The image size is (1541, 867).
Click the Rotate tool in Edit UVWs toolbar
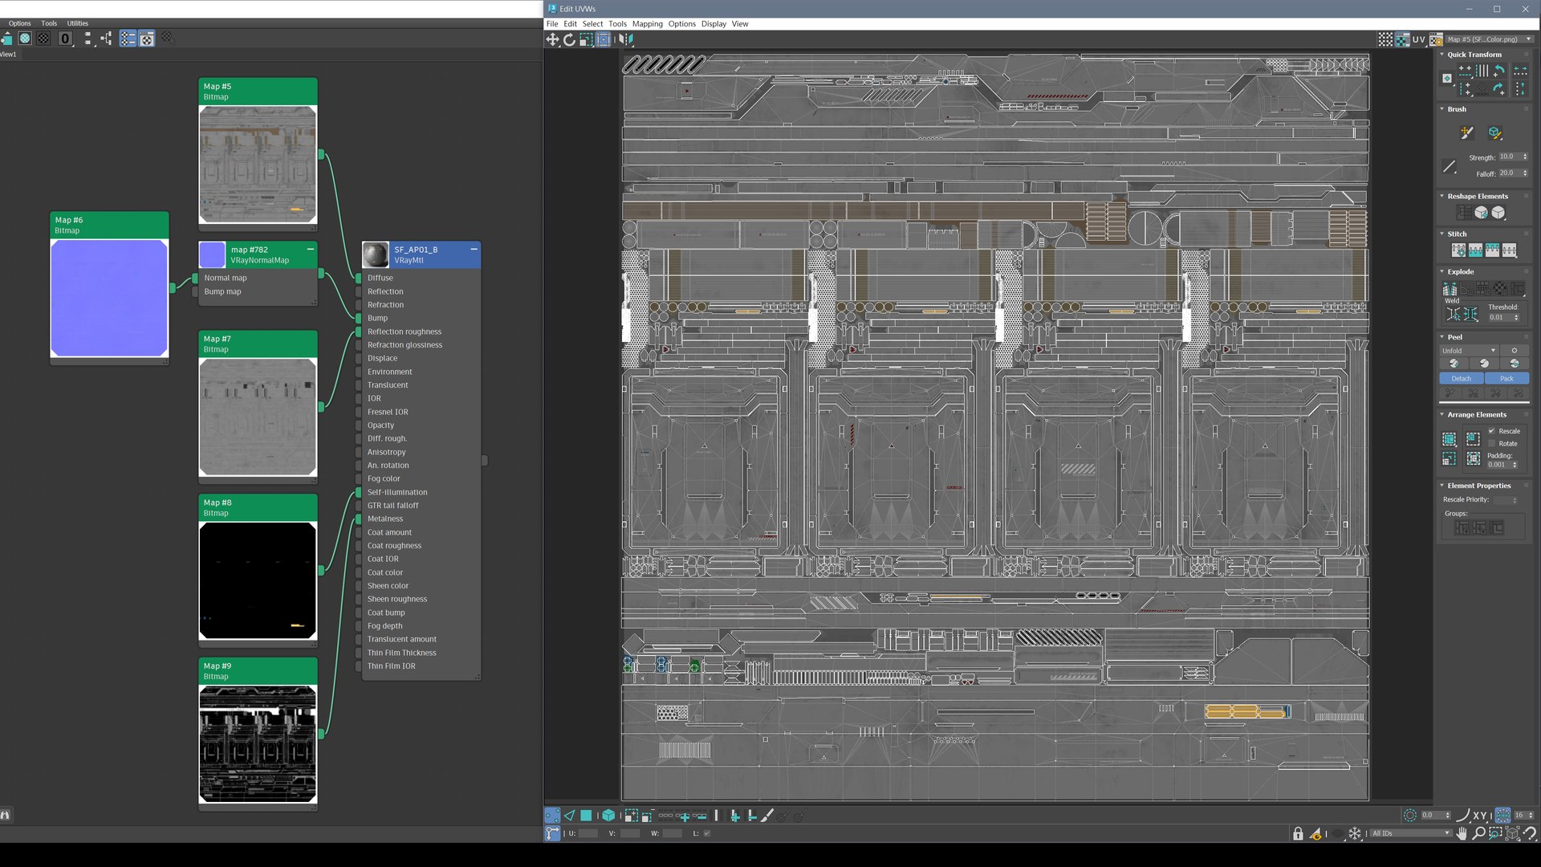570,39
